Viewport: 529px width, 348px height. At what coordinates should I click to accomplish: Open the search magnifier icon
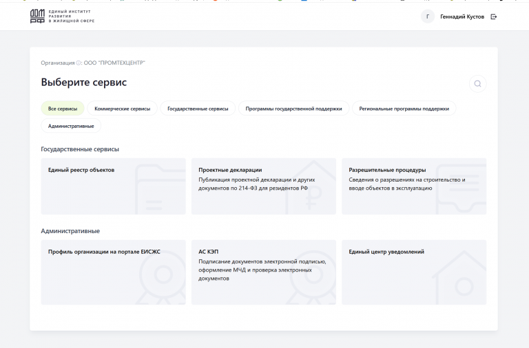click(x=478, y=83)
